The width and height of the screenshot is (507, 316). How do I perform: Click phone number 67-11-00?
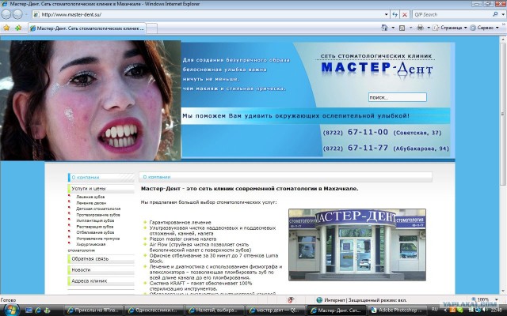pyautogui.click(x=368, y=132)
